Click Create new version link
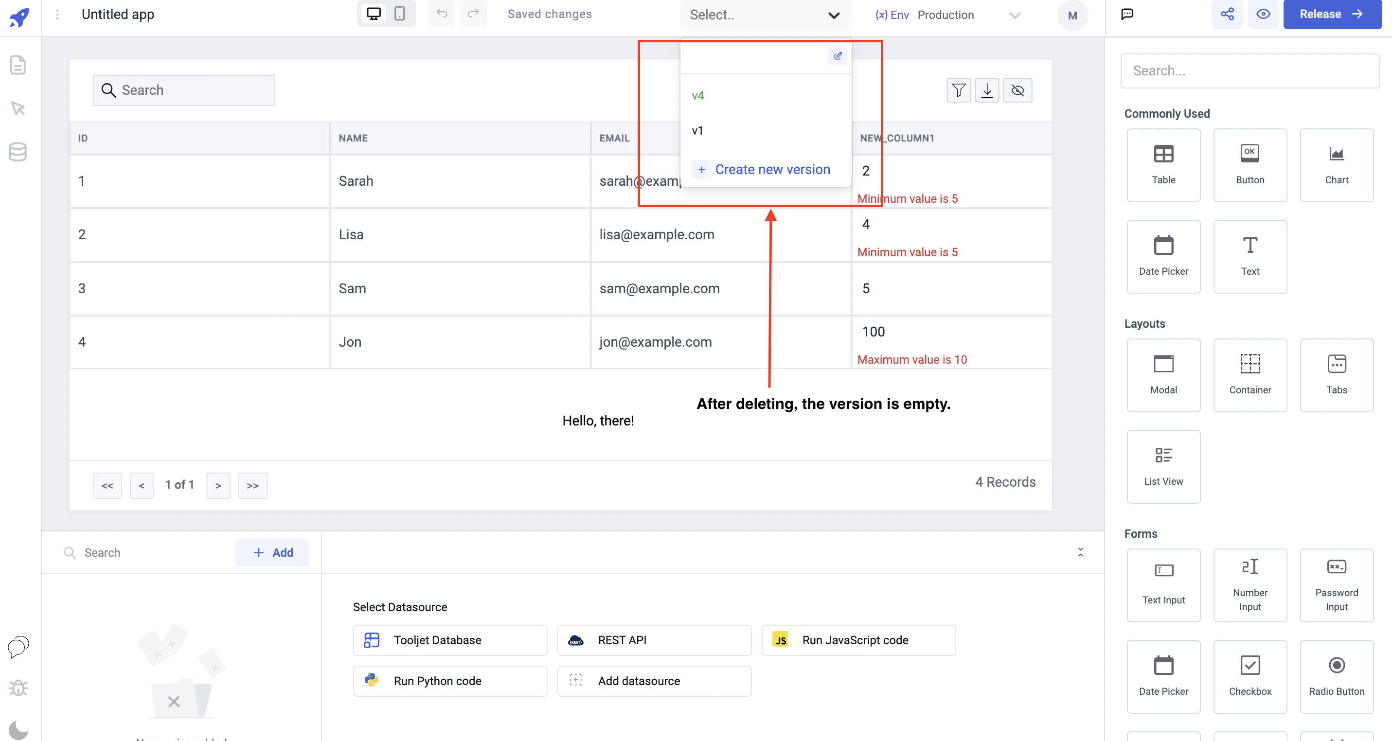 coord(772,169)
